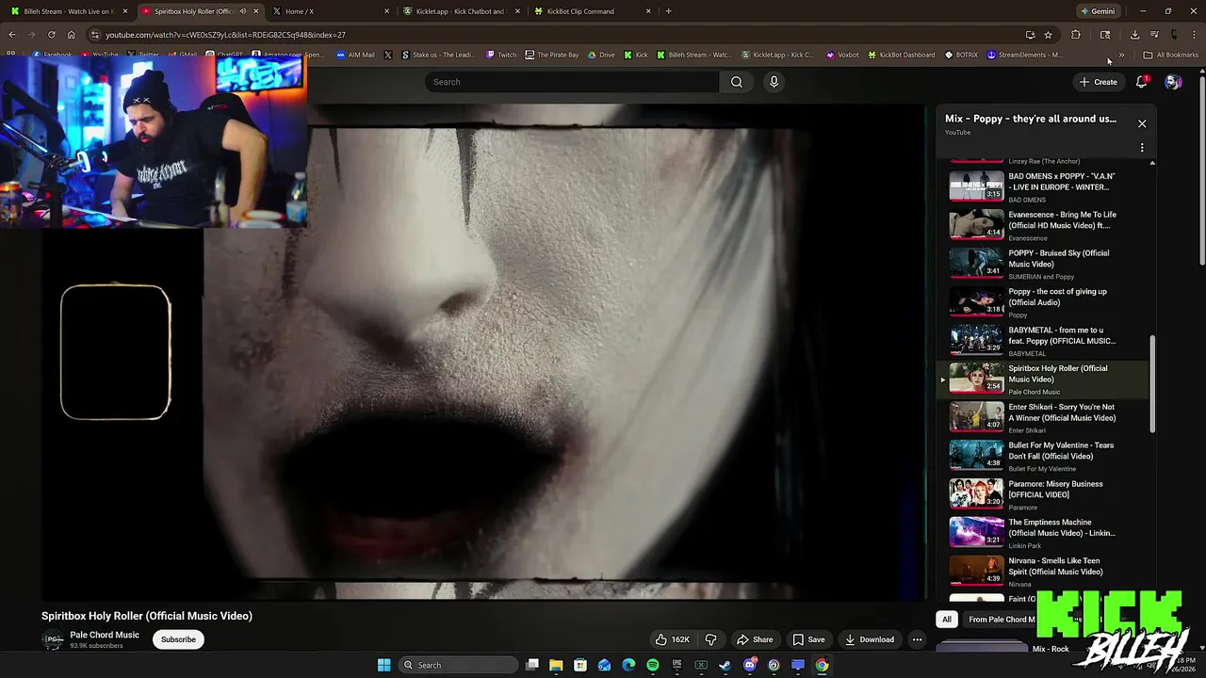Open the AIM Mail bookmark
The image size is (1206, 678).
tap(355, 55)
